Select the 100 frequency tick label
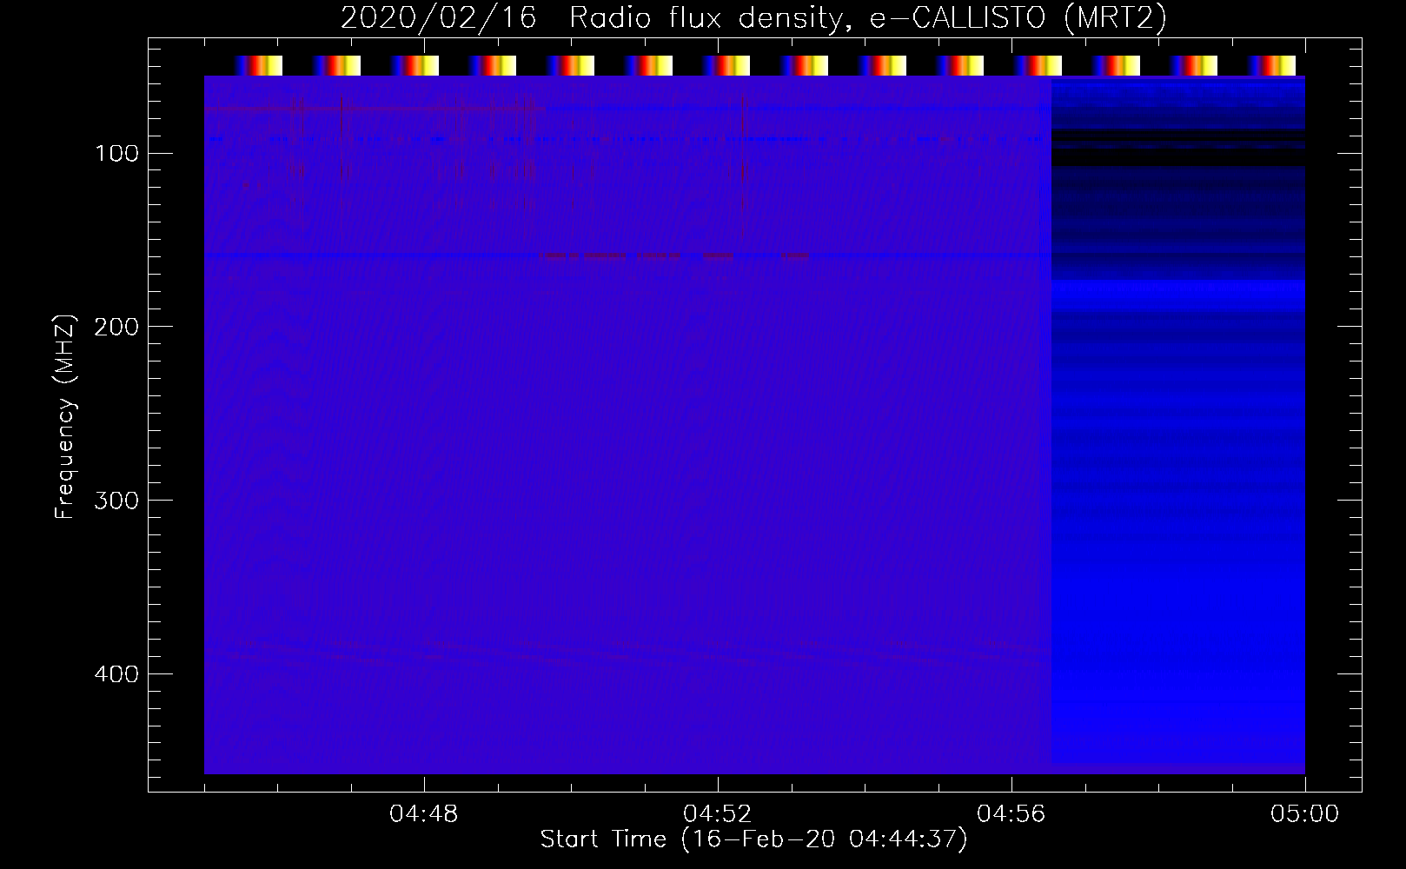The width and height of the screenshot is (1406, 869). tap(116, 153)
